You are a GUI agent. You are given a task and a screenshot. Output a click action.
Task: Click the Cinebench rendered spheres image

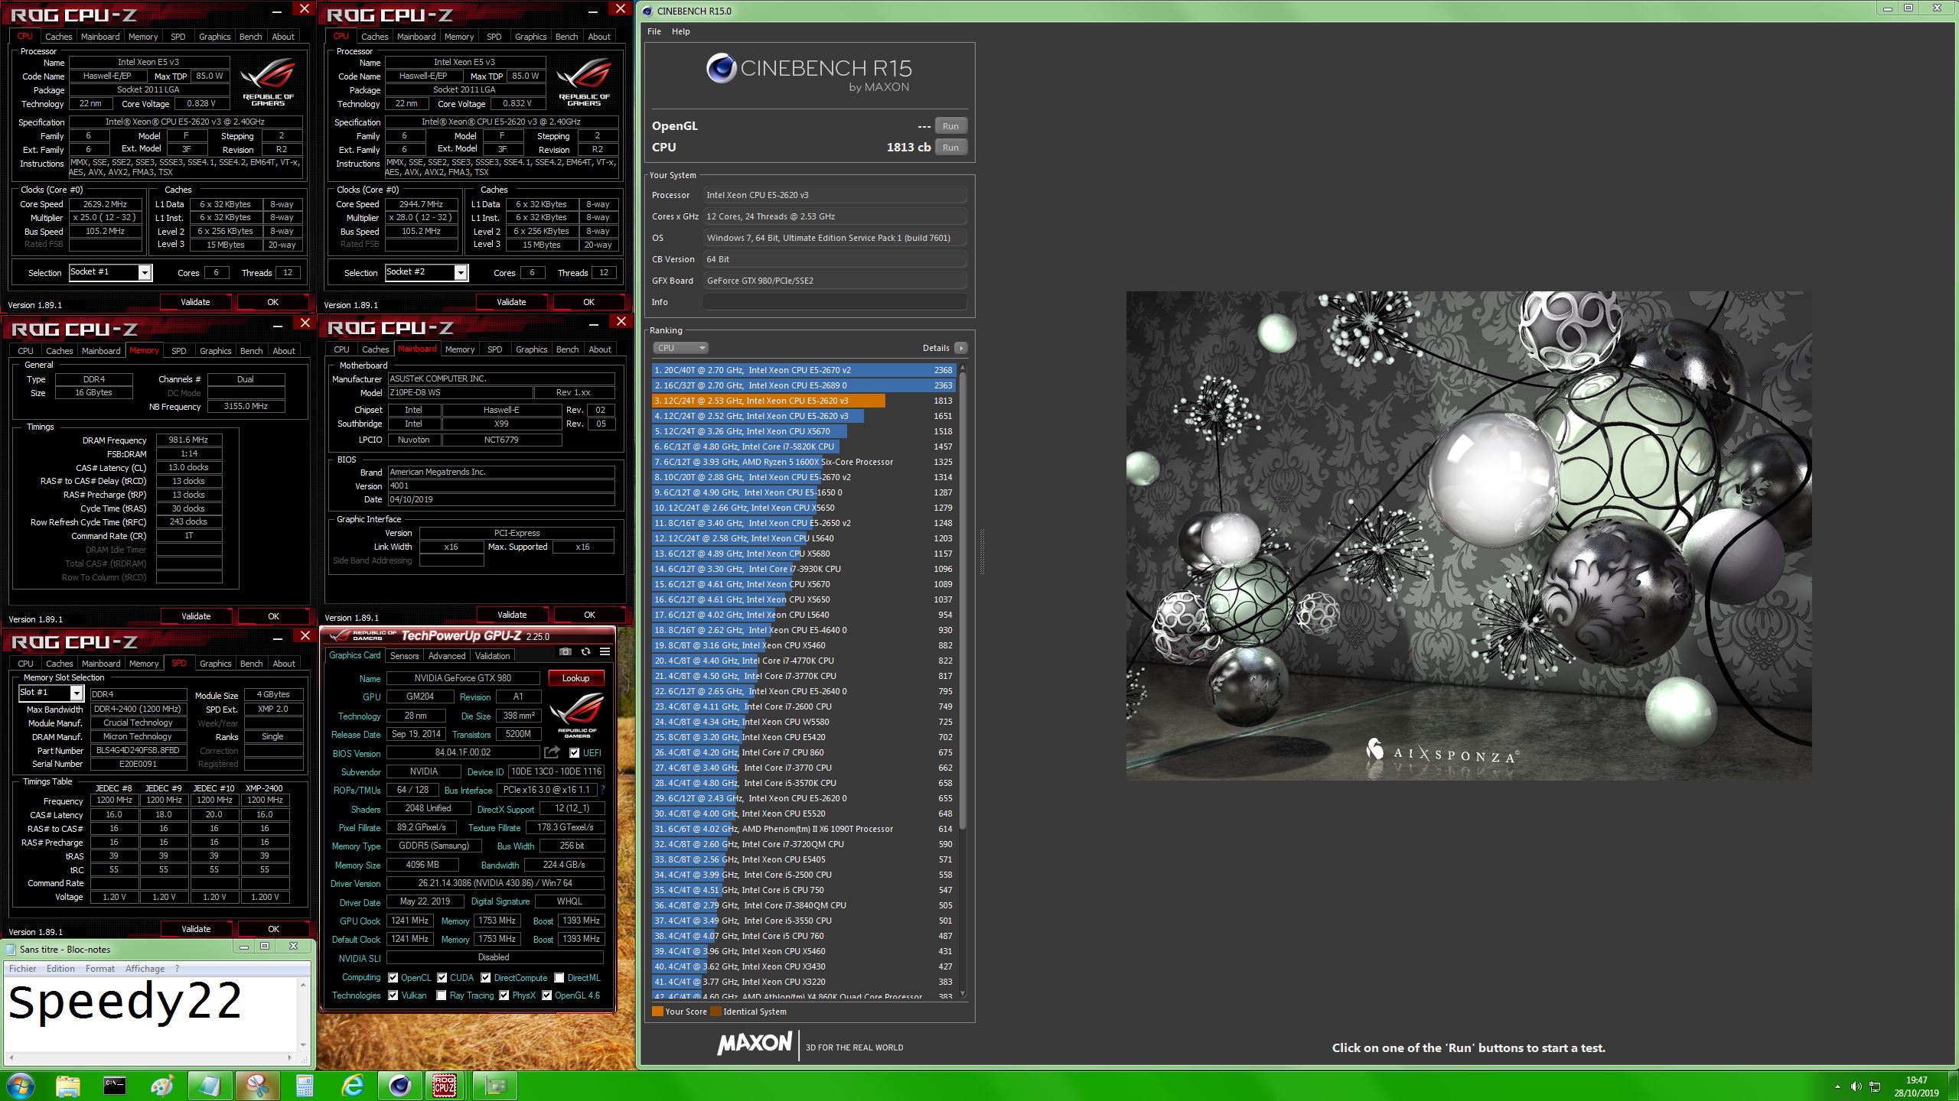coord(1468,535)
